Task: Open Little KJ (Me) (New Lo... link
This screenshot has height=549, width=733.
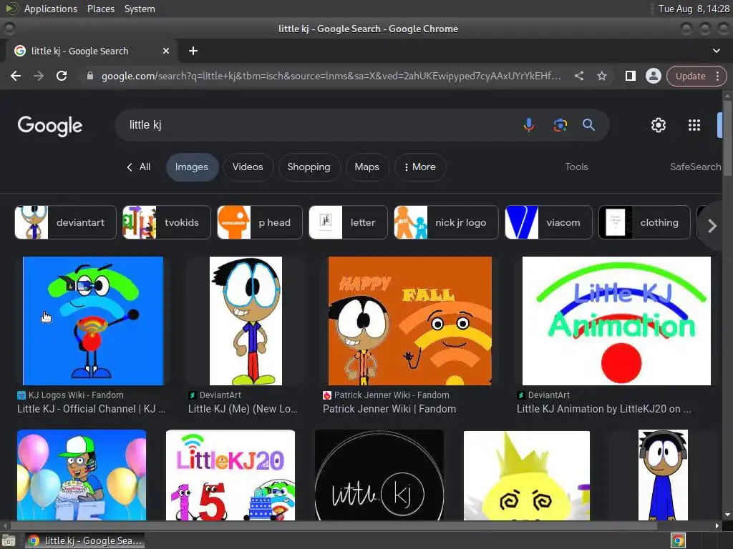Action: pyautogui.click(x=243, y=409)
